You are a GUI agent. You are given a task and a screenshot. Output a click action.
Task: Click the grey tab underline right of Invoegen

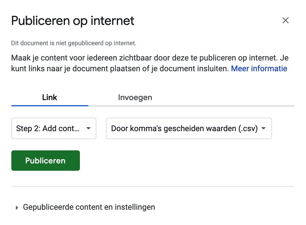coord(227,106)
